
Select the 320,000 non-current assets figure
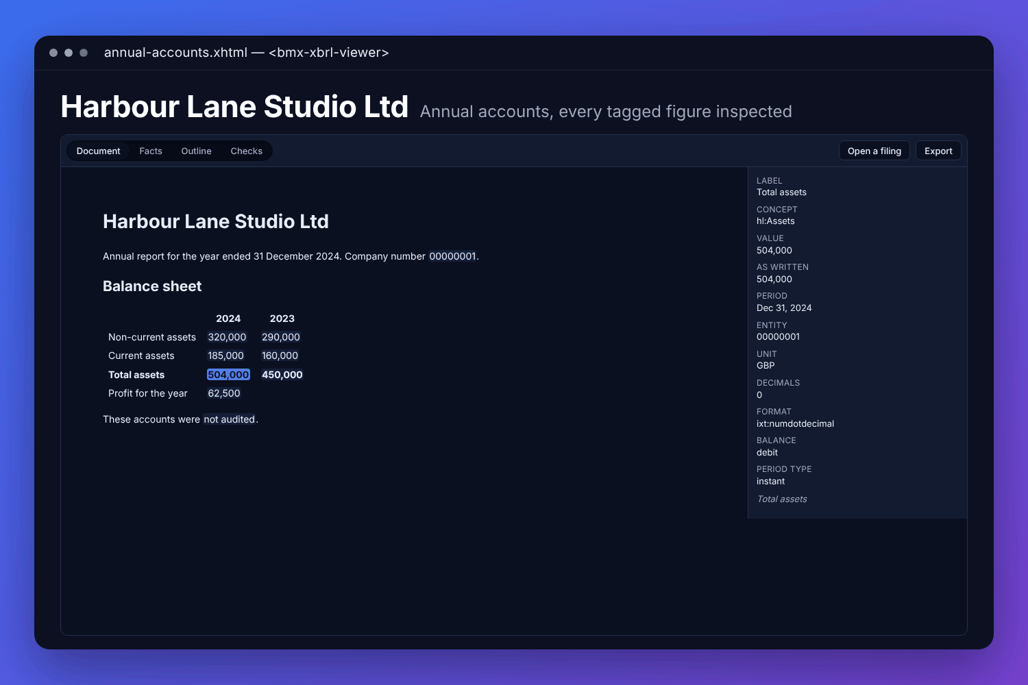[227, 337]
